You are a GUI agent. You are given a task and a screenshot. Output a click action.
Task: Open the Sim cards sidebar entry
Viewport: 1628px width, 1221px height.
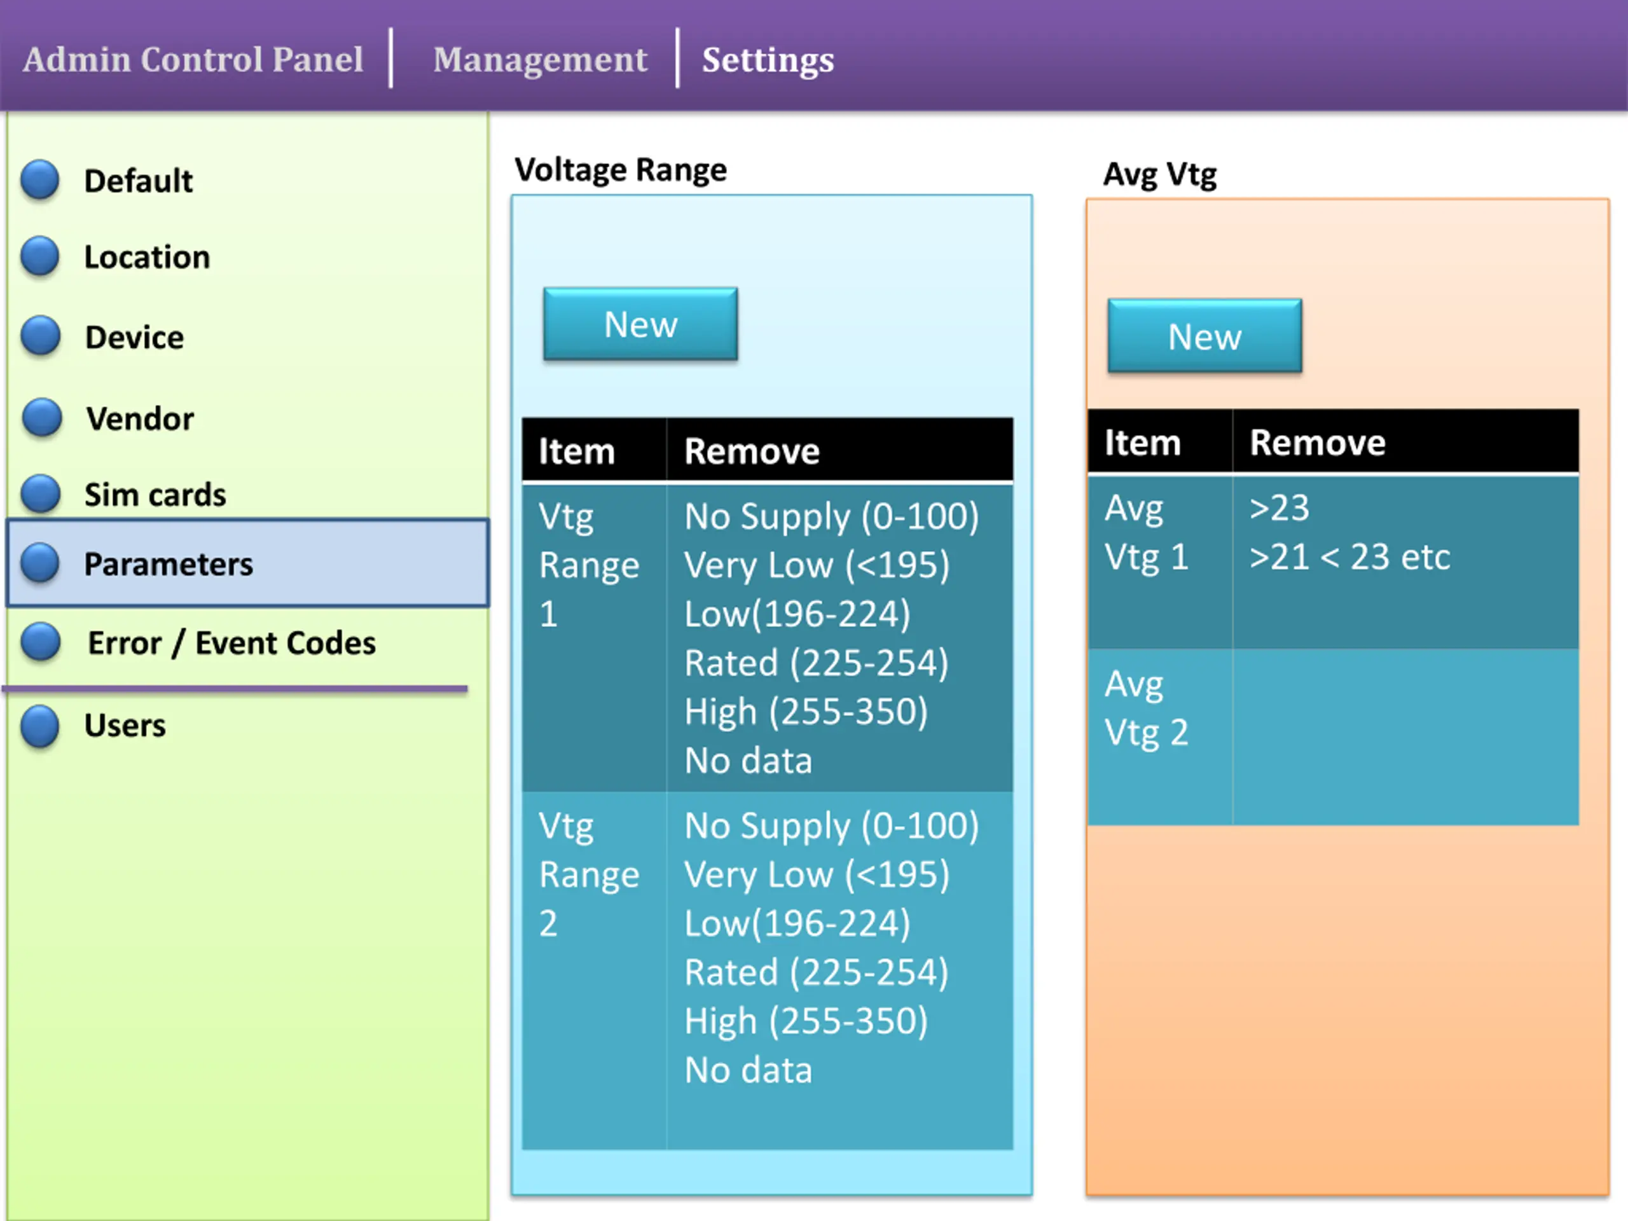[x=155, y=495]
